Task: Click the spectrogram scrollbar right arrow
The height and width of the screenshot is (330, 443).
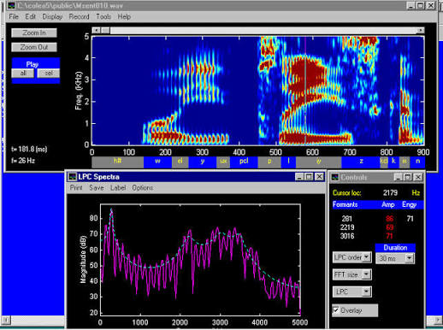Action: click(x=421, y=30)
